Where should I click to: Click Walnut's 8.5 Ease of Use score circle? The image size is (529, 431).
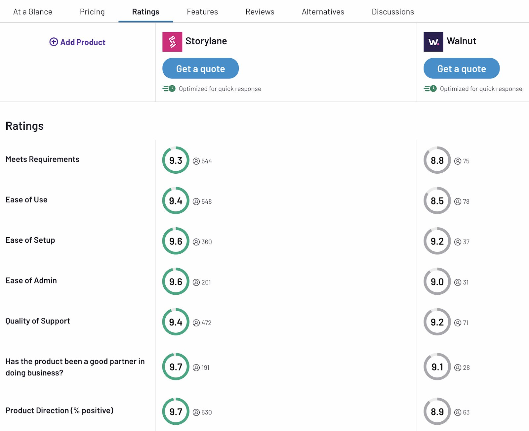(x=437, y=200)
